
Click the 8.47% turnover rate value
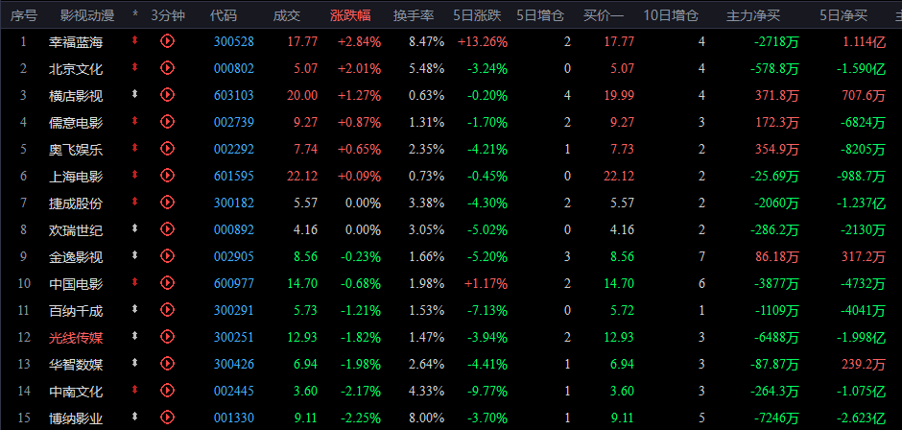tap(427, 41)
